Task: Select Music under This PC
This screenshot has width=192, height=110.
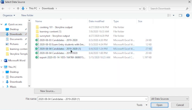Action: coord(13,87)
